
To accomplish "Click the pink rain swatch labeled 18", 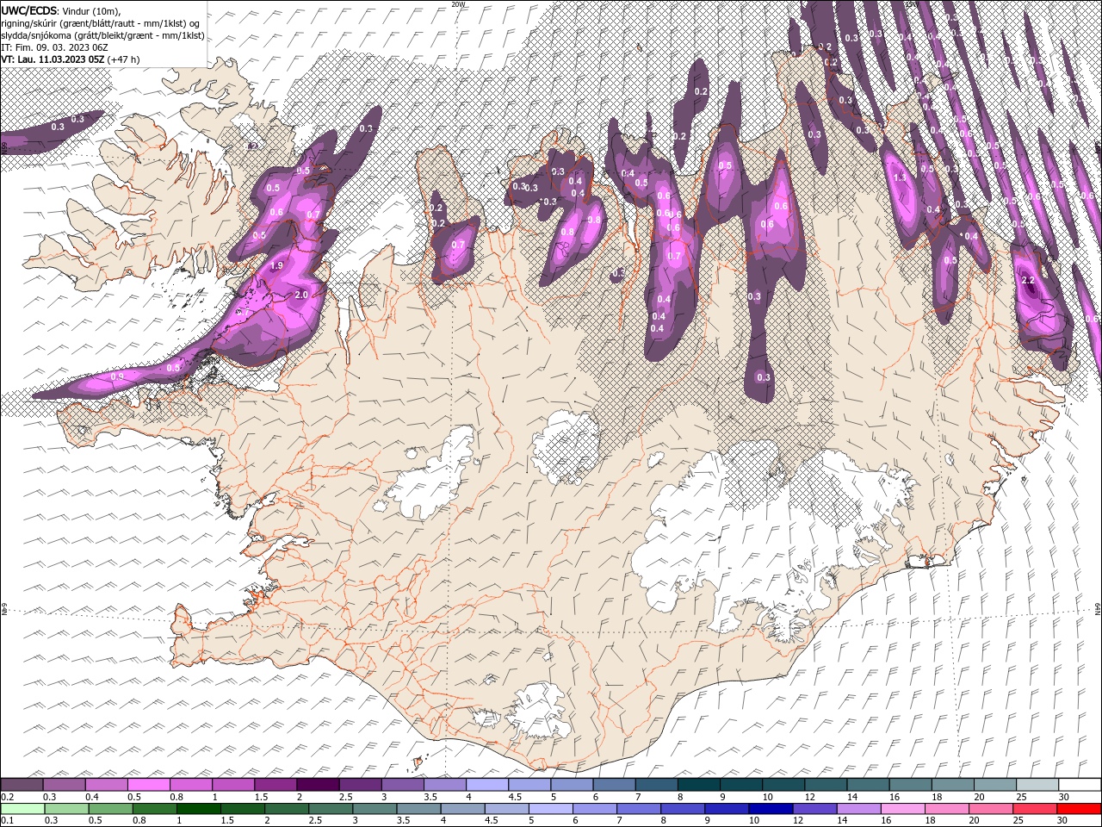I will [x=947, y=809].
